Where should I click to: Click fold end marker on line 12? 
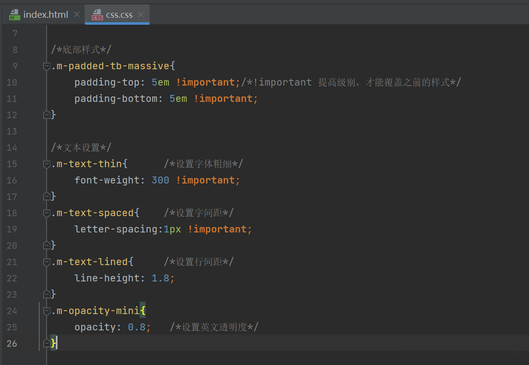pos(47,115)
